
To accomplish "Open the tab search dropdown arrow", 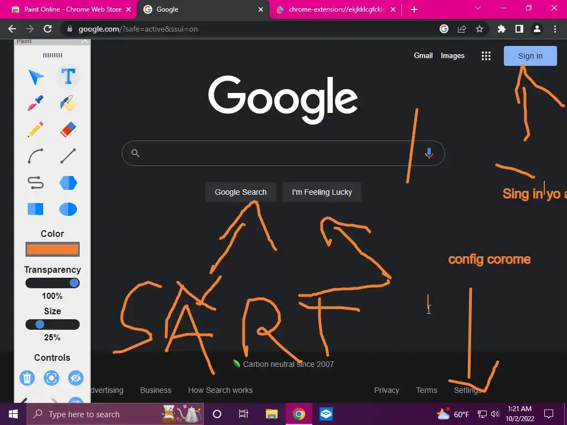I will point(478,8).
